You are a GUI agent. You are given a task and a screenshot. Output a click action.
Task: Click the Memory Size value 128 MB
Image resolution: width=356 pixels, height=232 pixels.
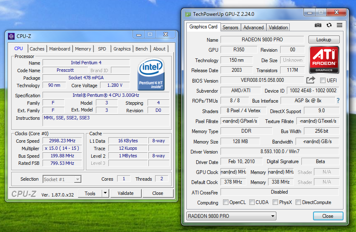pos(240,141)
